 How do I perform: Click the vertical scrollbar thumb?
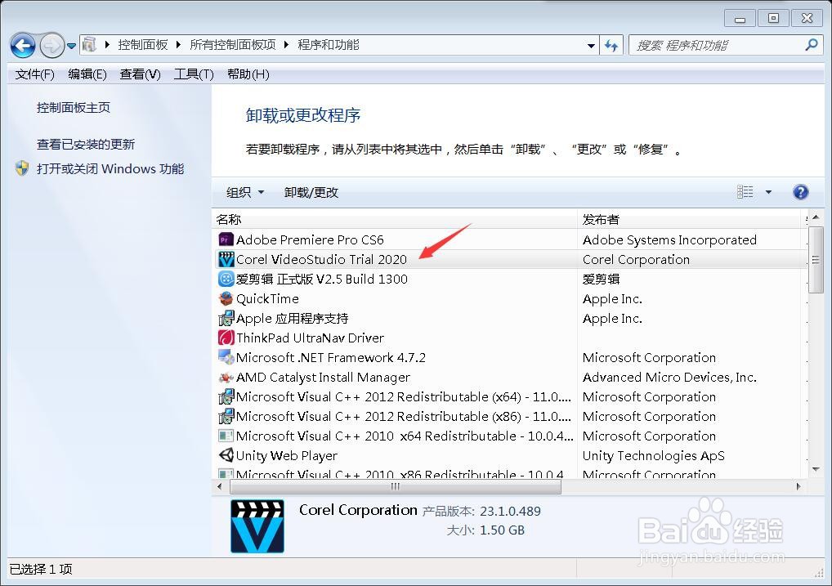tap(816, 260)
